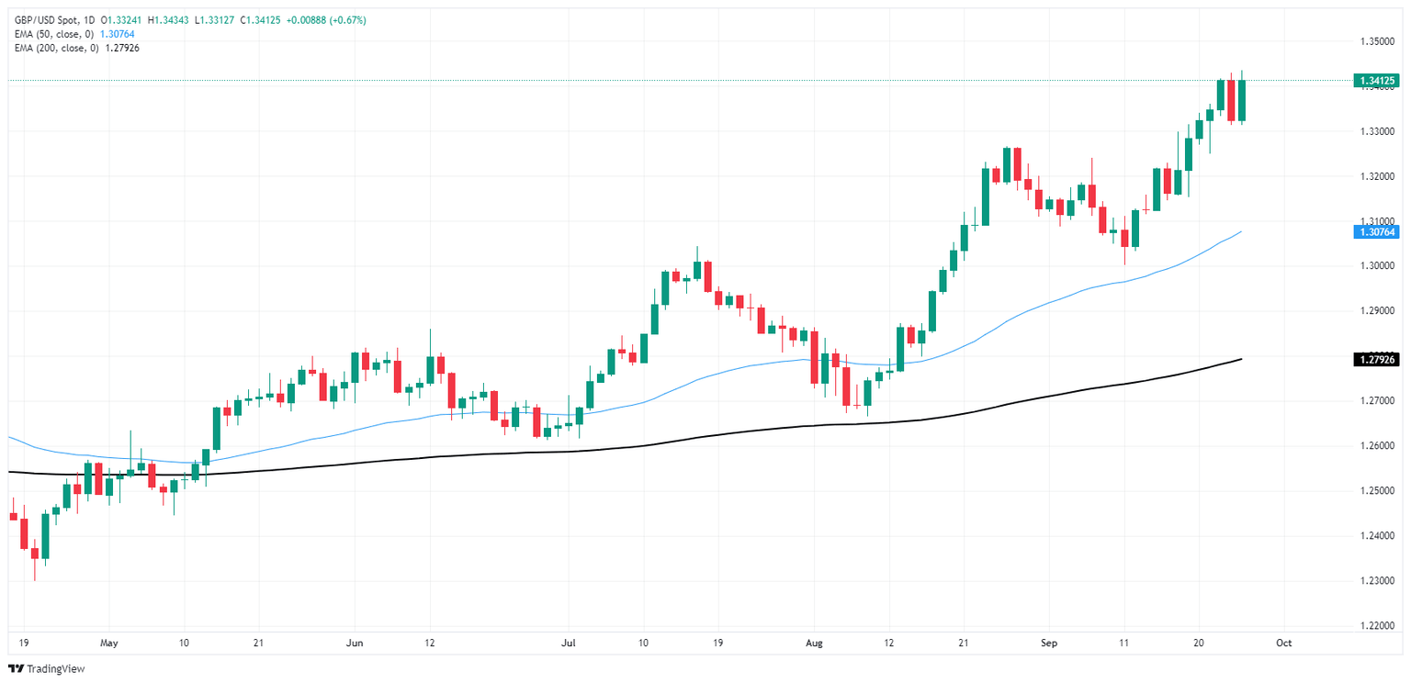
Task: Click the Sep label on time axis
Action: tap(1049, 644)
